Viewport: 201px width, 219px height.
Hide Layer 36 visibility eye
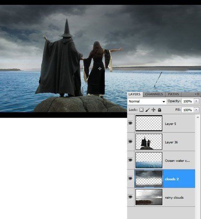coord(130,142)
